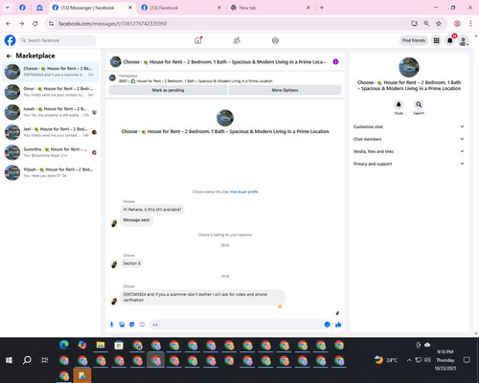Open the View buyer profile link
The width and height of the screenshot is (479, 383).
244,191
